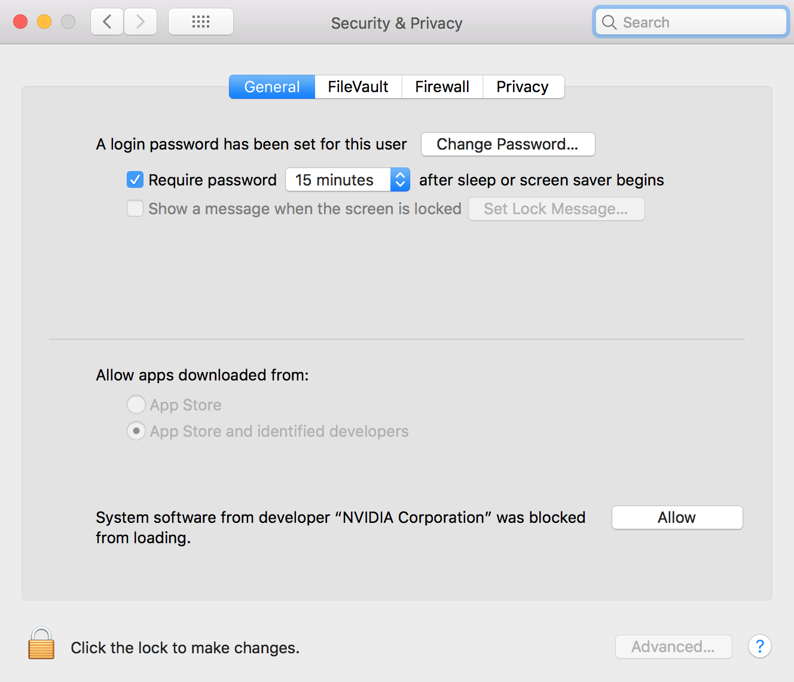Viewport: 794px width, 682px height.
Task: Select App Store and identified developers
Action: pos(136,431)
